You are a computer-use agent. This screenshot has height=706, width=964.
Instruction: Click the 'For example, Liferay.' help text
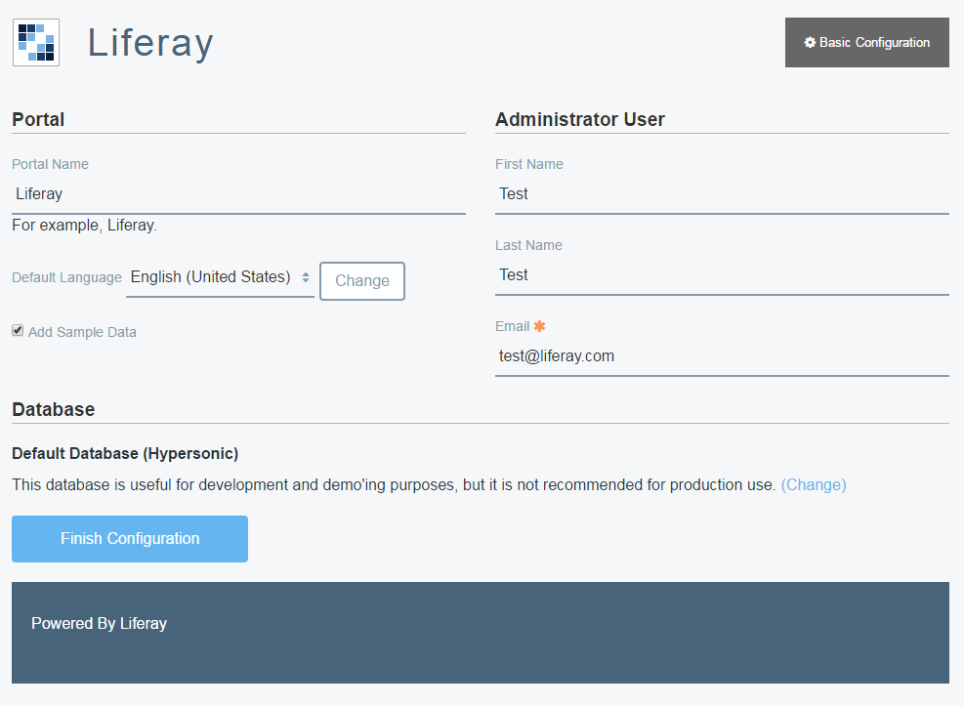[x=84, y=226]
